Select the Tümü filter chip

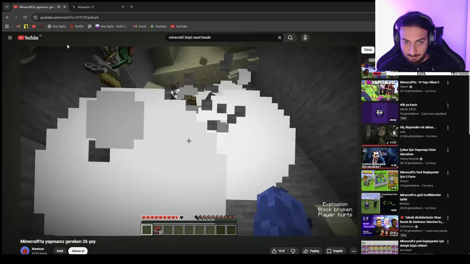tap(368, 50)
